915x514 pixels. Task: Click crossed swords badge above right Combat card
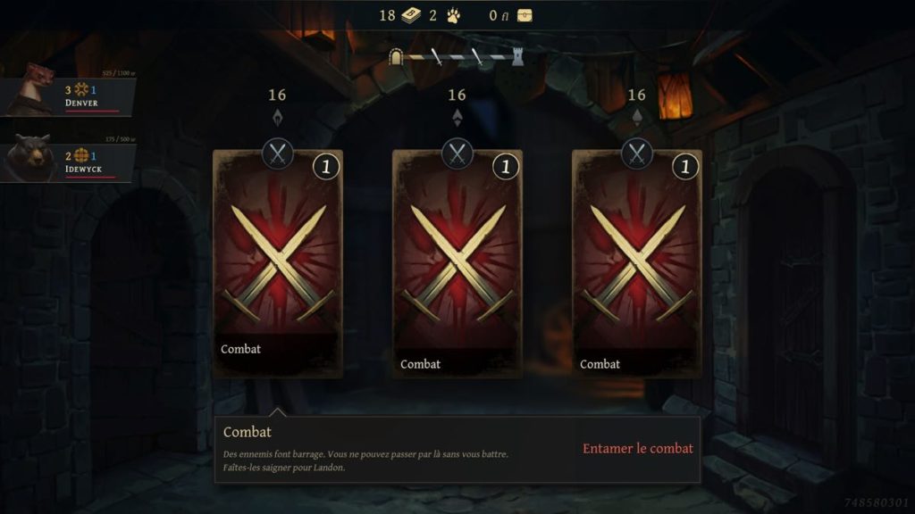point(637,153)
